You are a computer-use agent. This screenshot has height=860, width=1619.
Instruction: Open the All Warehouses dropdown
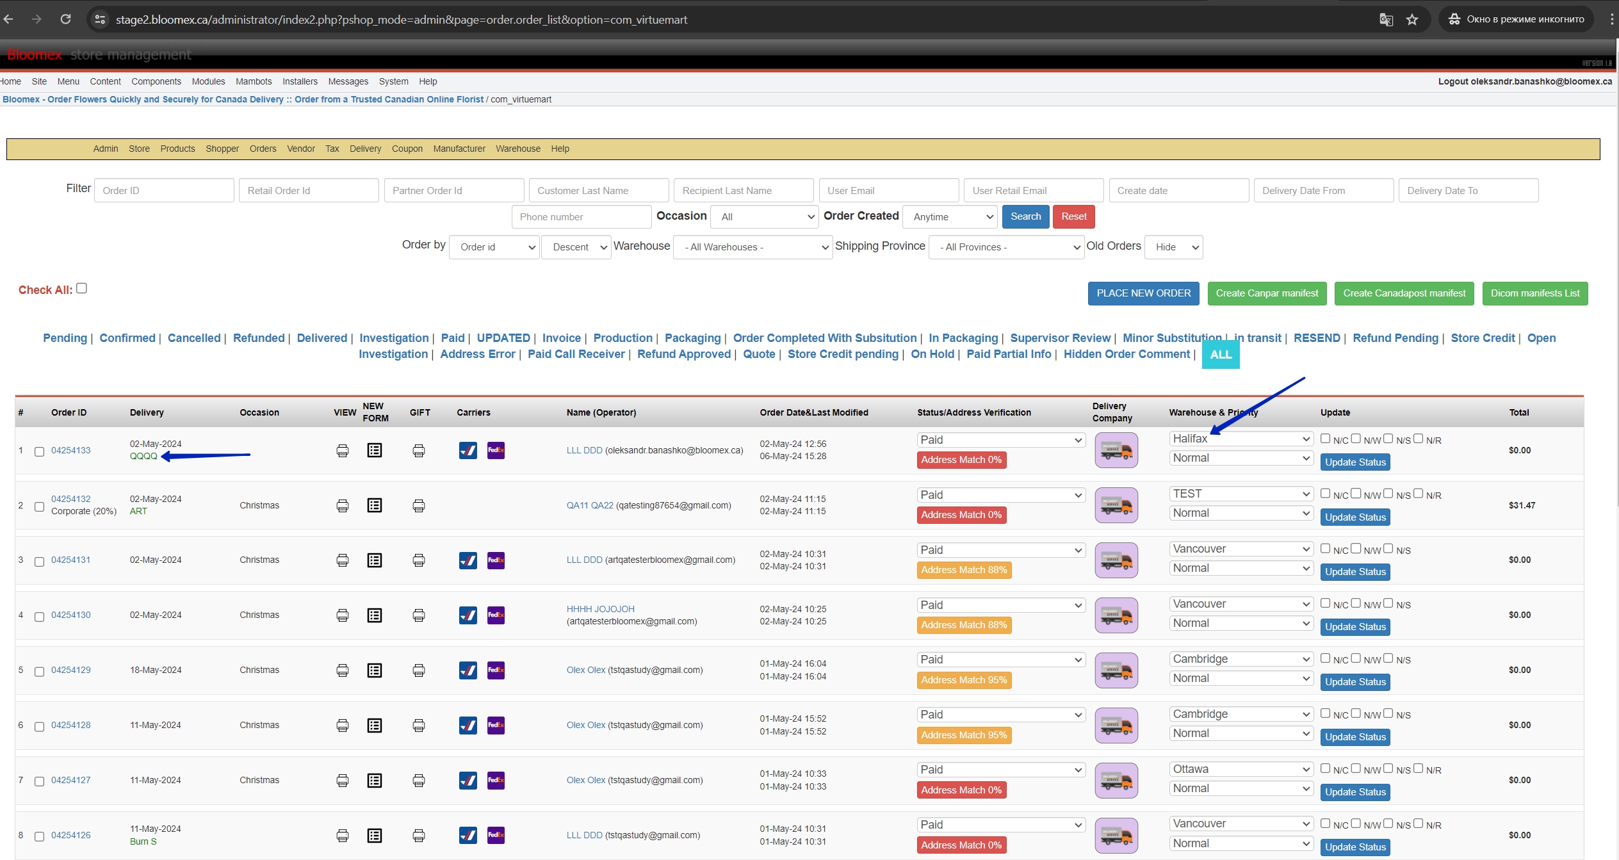tap(753, 247)
